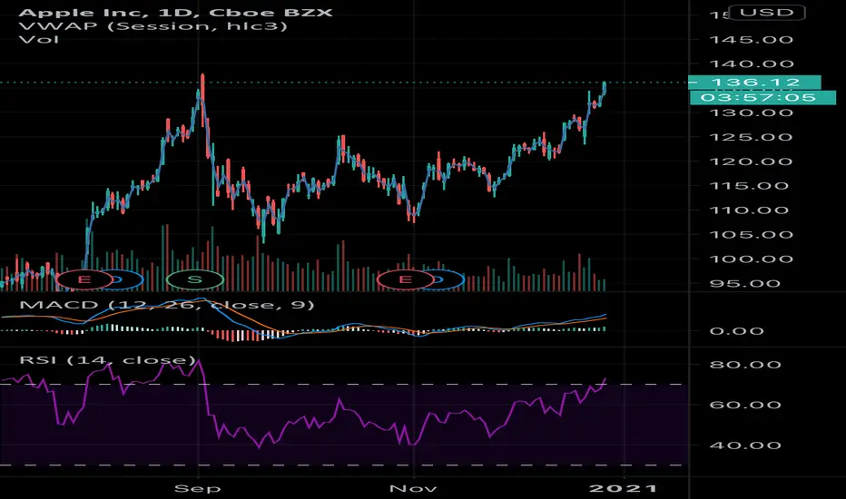Click the 110.00 price axis label
846x499 pixels.
(751, 210)
